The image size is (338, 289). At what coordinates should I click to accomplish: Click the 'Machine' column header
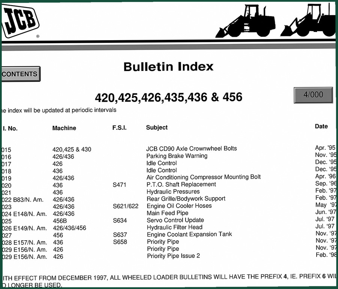point(64,128)
